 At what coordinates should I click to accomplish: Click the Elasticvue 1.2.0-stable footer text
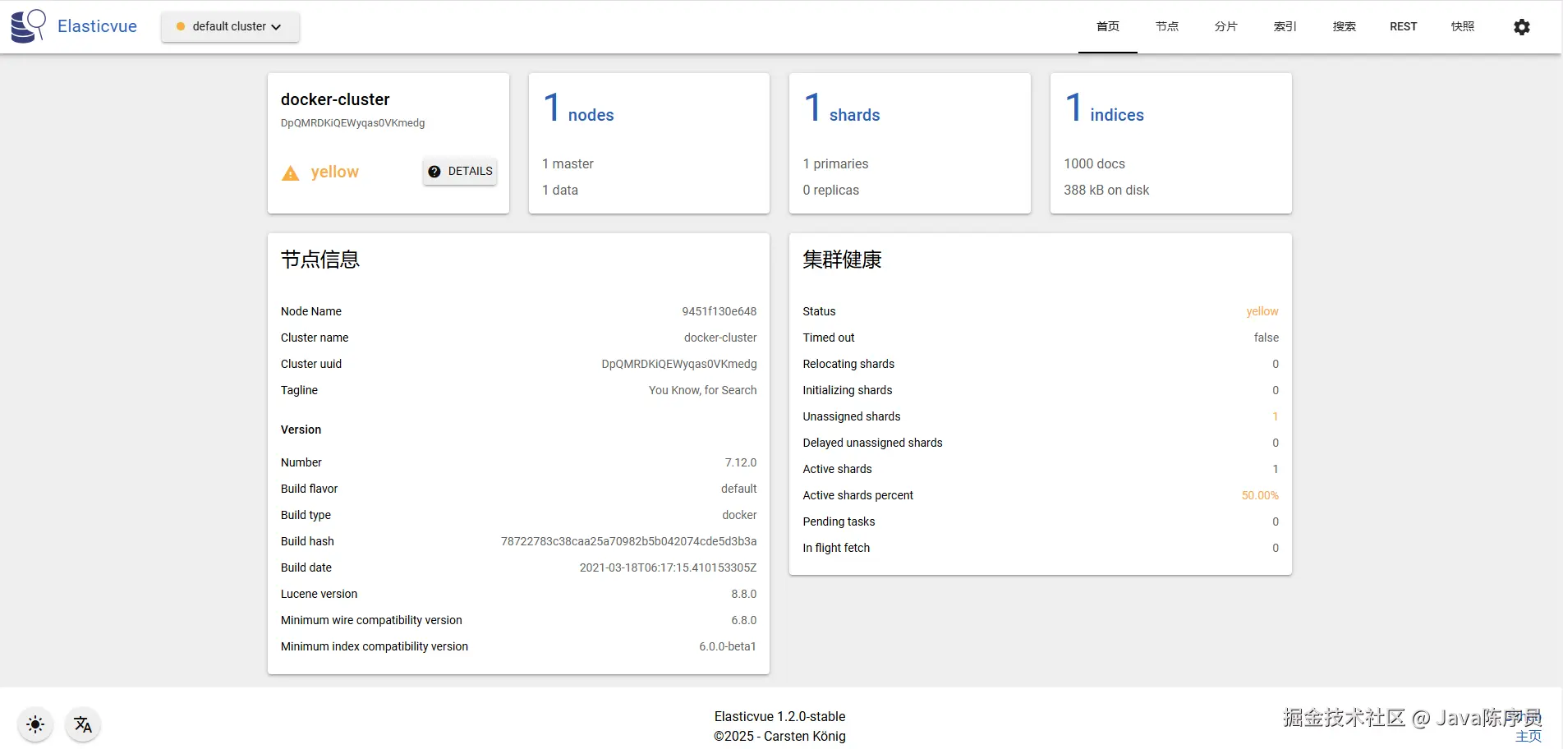tap(780, 717)
